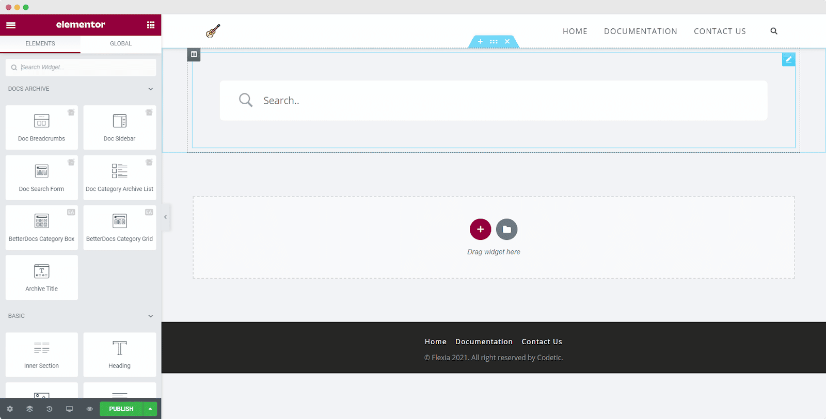826x419 pixels.
Task: Click the Drag widget here text
Action: click(x=494, y=252)
